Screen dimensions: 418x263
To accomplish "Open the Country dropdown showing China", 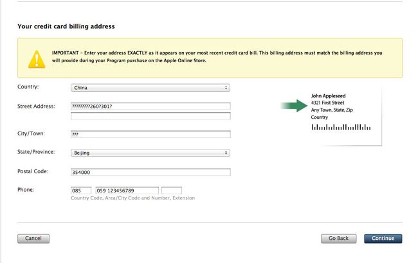I will 150,88.
